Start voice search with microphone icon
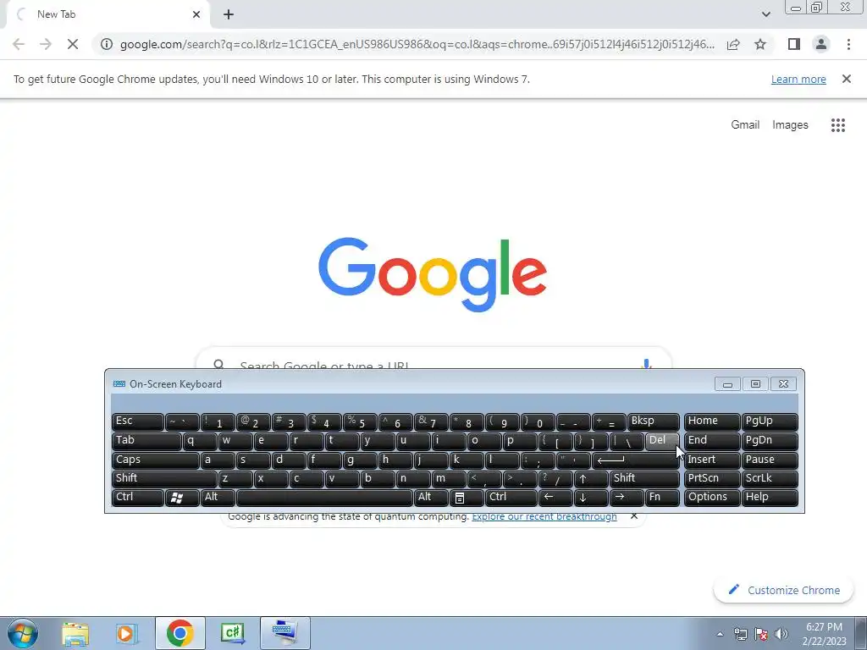 (646, 364)
